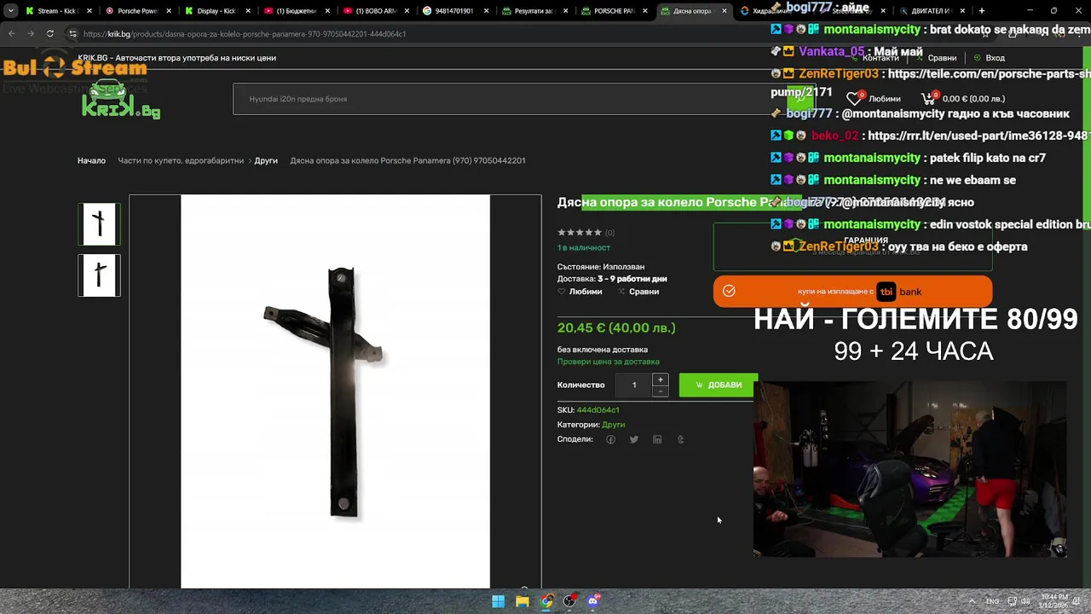Open ENG language switcher

[992, 601]
